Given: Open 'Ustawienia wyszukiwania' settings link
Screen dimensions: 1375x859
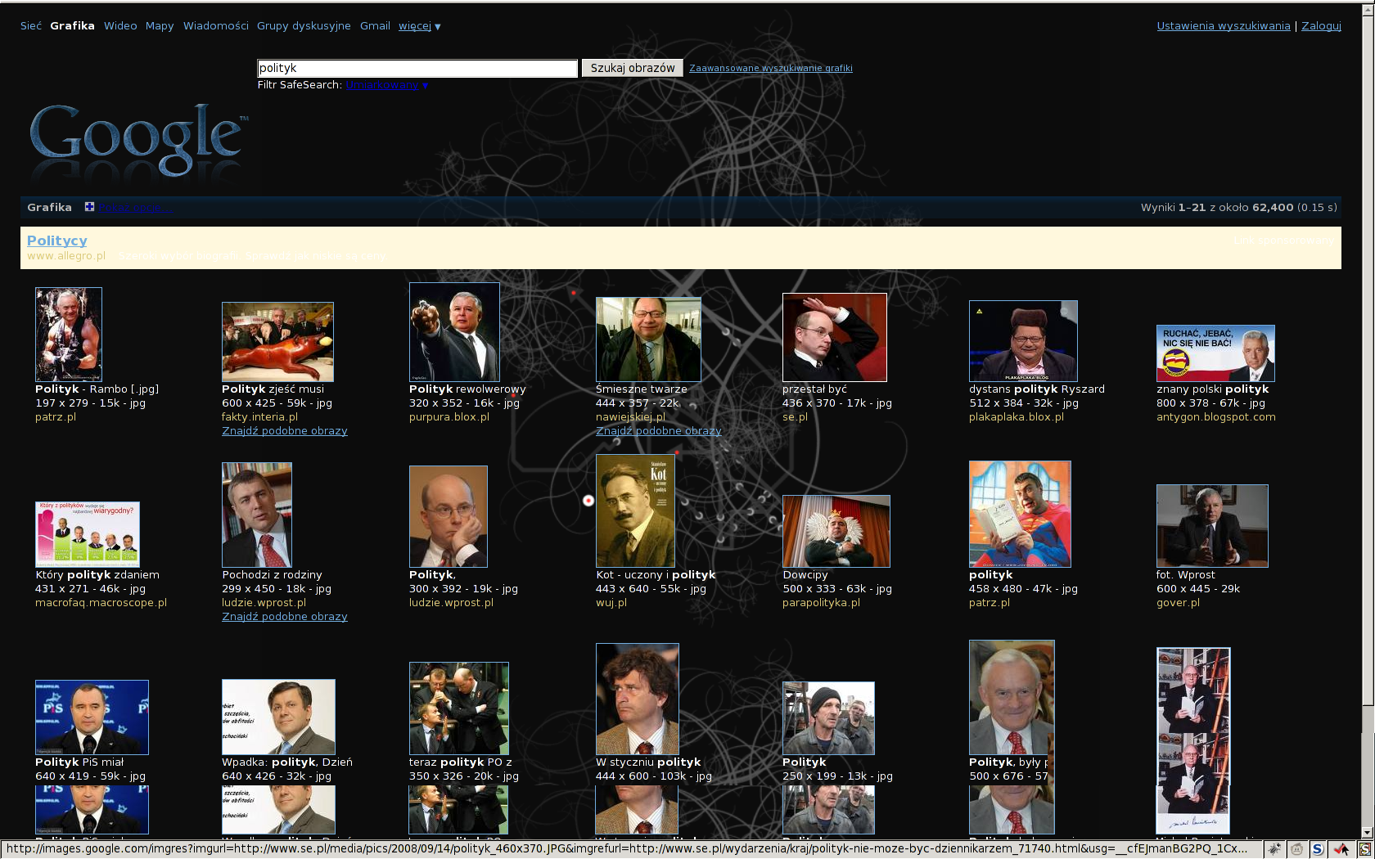Looking at the screenshot, I should tap(1223, 26).
